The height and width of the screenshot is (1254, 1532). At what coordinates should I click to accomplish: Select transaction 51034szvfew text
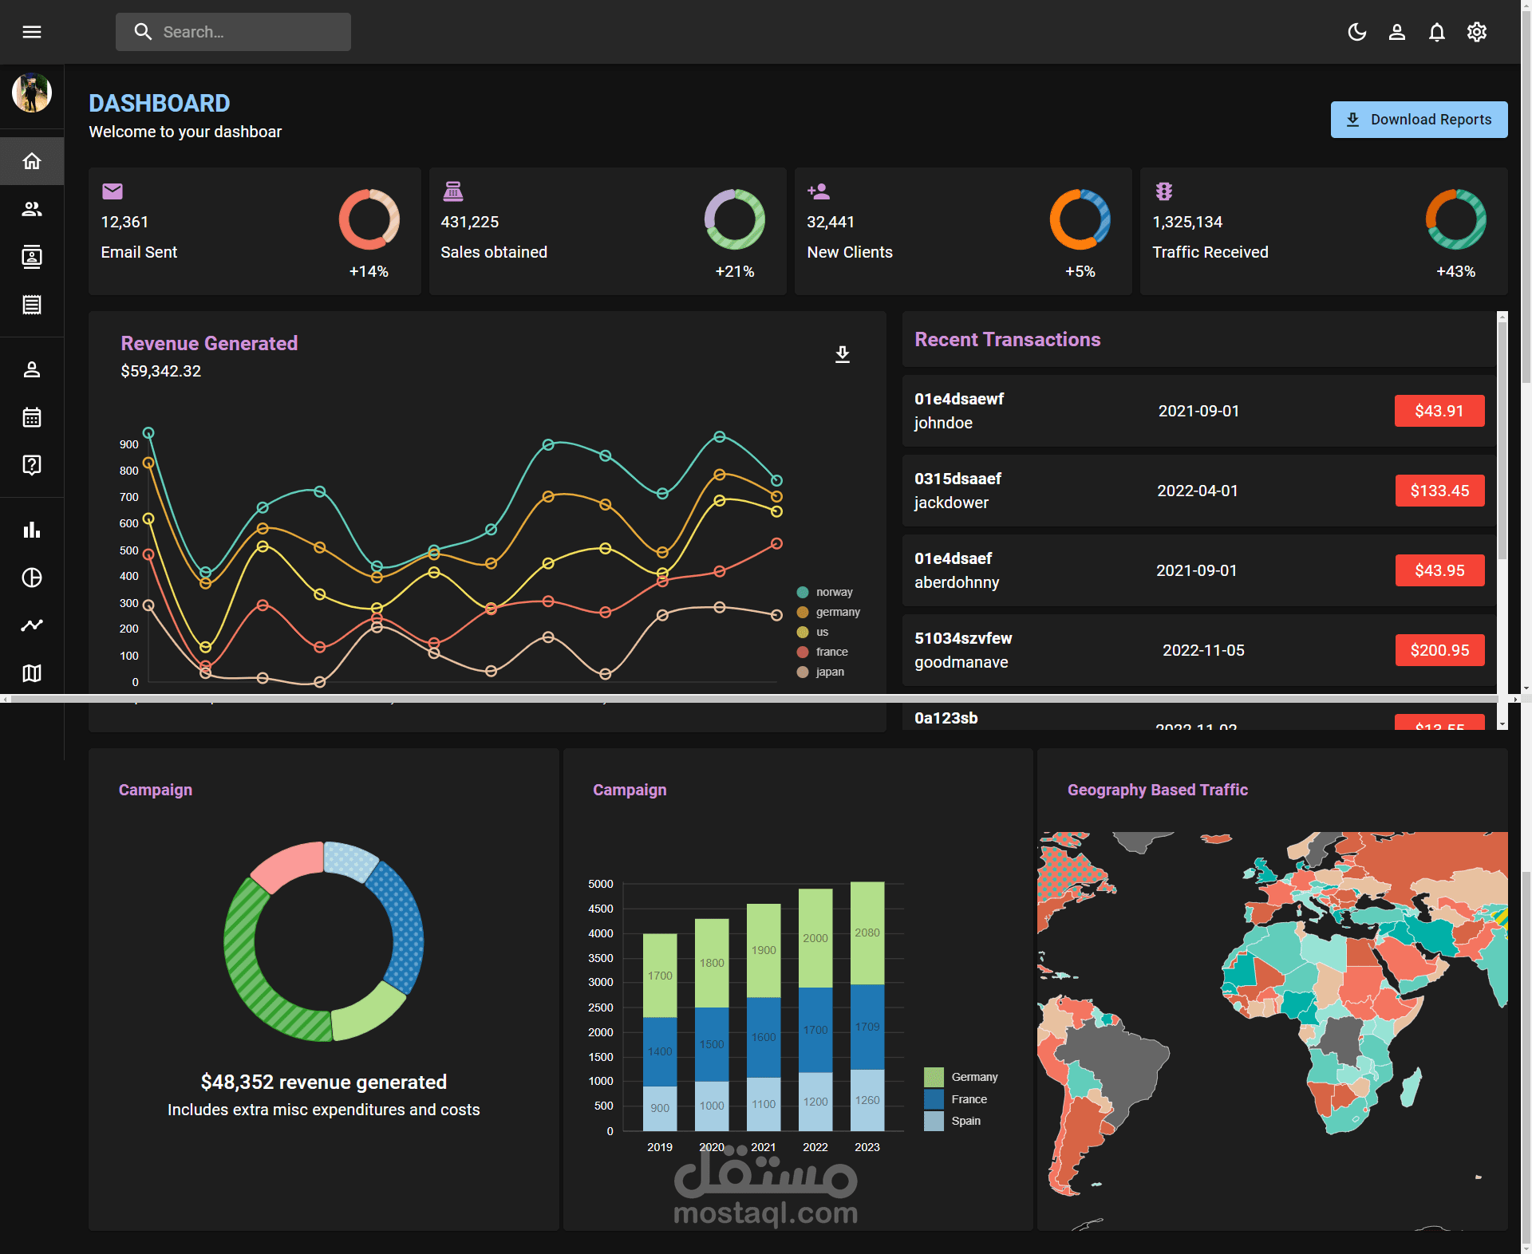click(x=963, y=638)
